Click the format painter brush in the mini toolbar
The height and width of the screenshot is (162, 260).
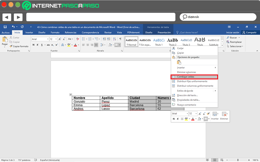[208, 114]
